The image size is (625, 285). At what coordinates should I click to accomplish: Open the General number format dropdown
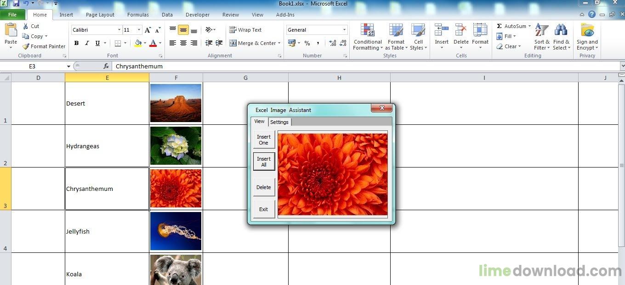[344, 30]
